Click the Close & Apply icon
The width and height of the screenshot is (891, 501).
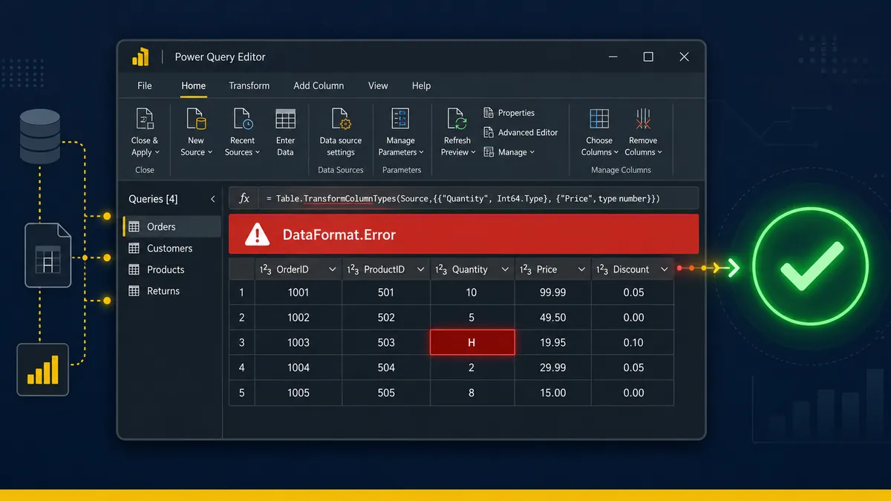[x=145, y=119]
